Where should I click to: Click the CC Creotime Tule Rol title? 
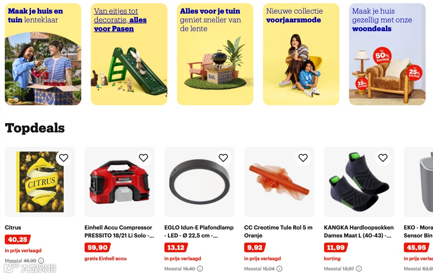(x=278, y=231)
